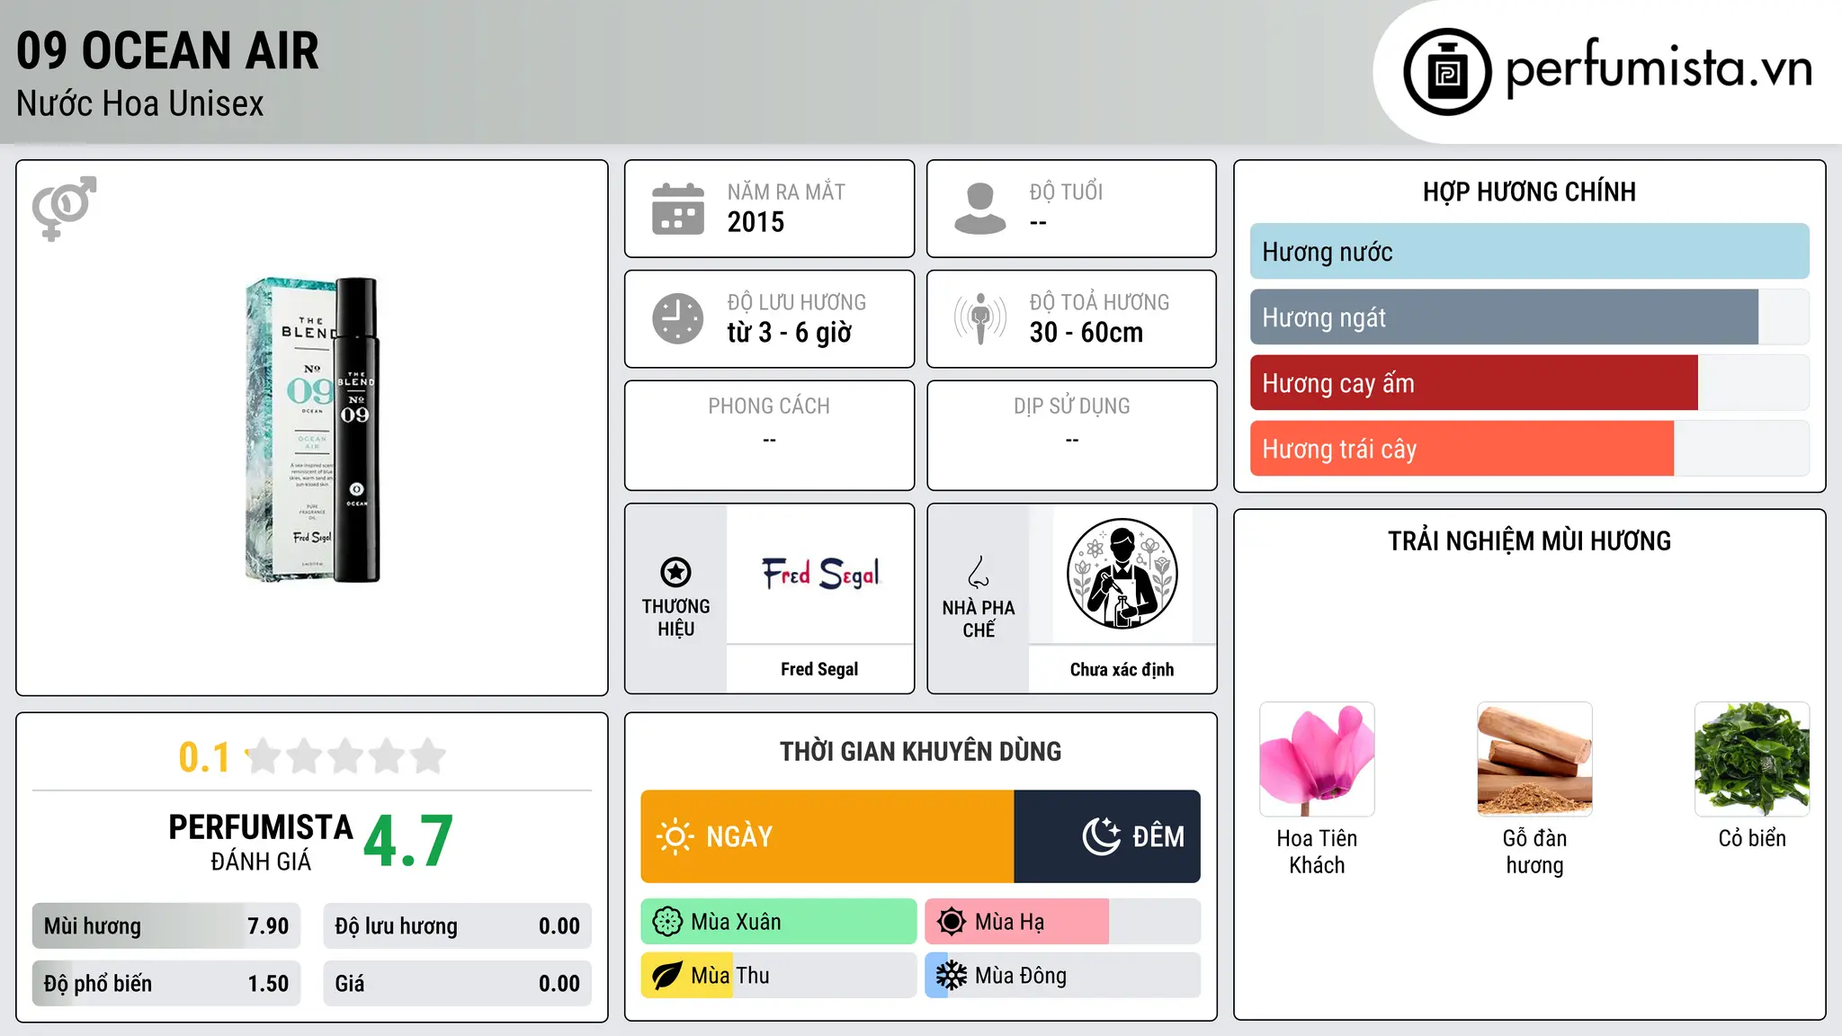This screenshot has width=1842, height=1036.
Task: Click the Hợp hương chính heading
Action: point(1529,192)
